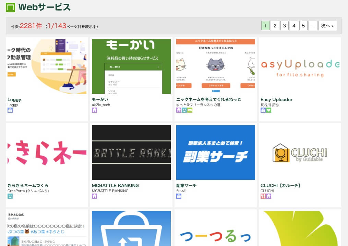Click the smiley face icon under きらきらネームつくろ
This screenshot has width=348, height=246.
pos(10,196)
